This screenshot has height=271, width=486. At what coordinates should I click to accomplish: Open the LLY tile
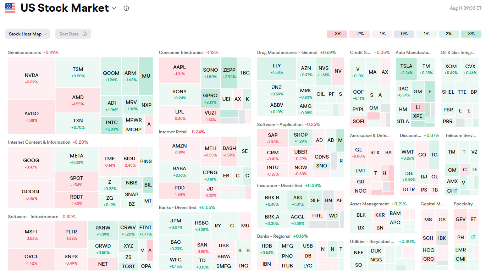point(277,69)
